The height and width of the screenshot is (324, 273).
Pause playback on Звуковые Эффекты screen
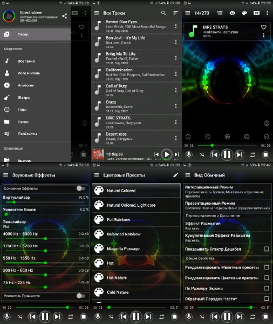45,316
